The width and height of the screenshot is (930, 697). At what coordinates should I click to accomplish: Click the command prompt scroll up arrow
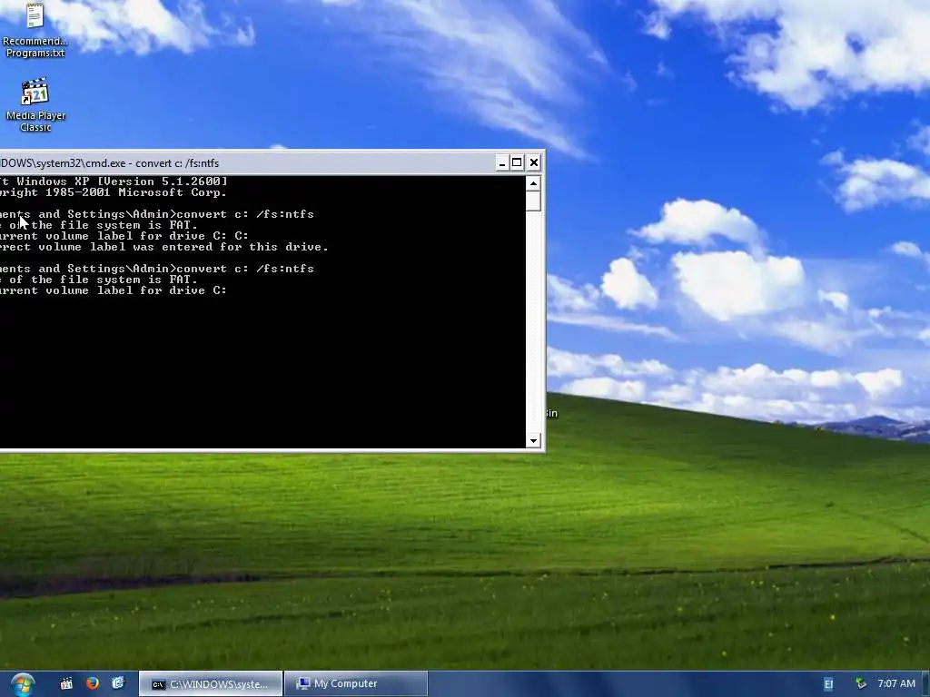(533, 183)
